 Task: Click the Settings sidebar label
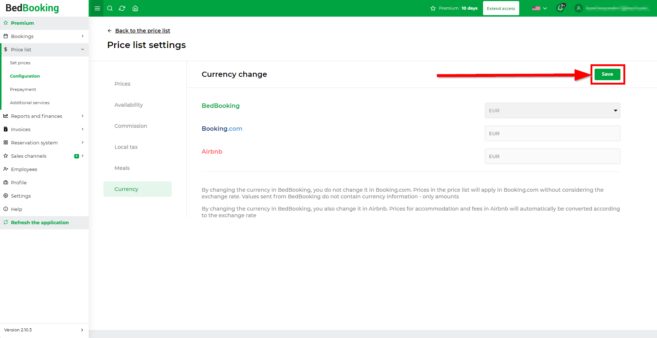click(x=21, y=196)
